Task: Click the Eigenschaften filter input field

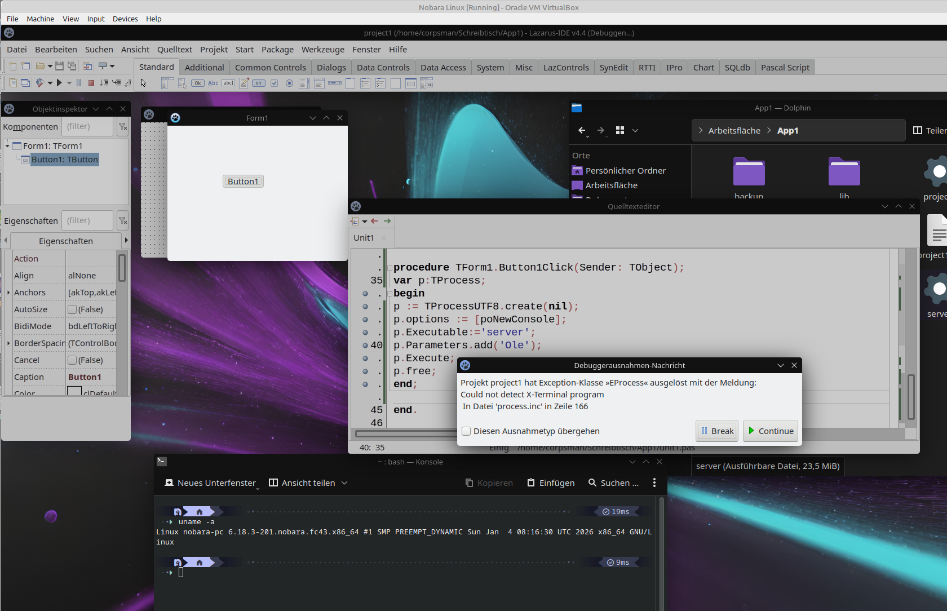Action: coord(87,221)
